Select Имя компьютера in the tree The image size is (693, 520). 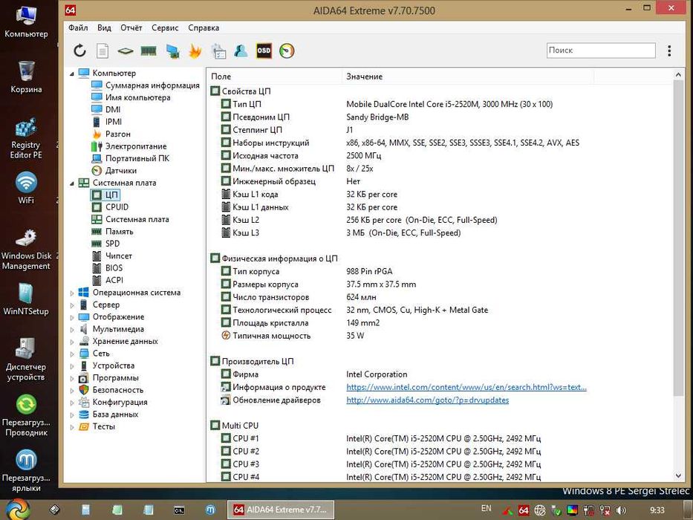point(137,97)
